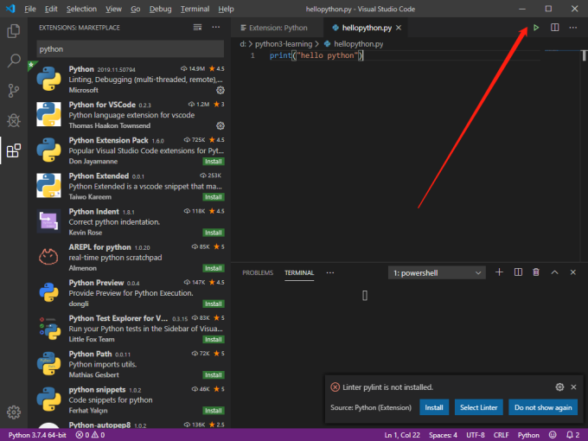The image size is (588, 441).
Task: Split the editor to the right
Action: click(554, 28)
